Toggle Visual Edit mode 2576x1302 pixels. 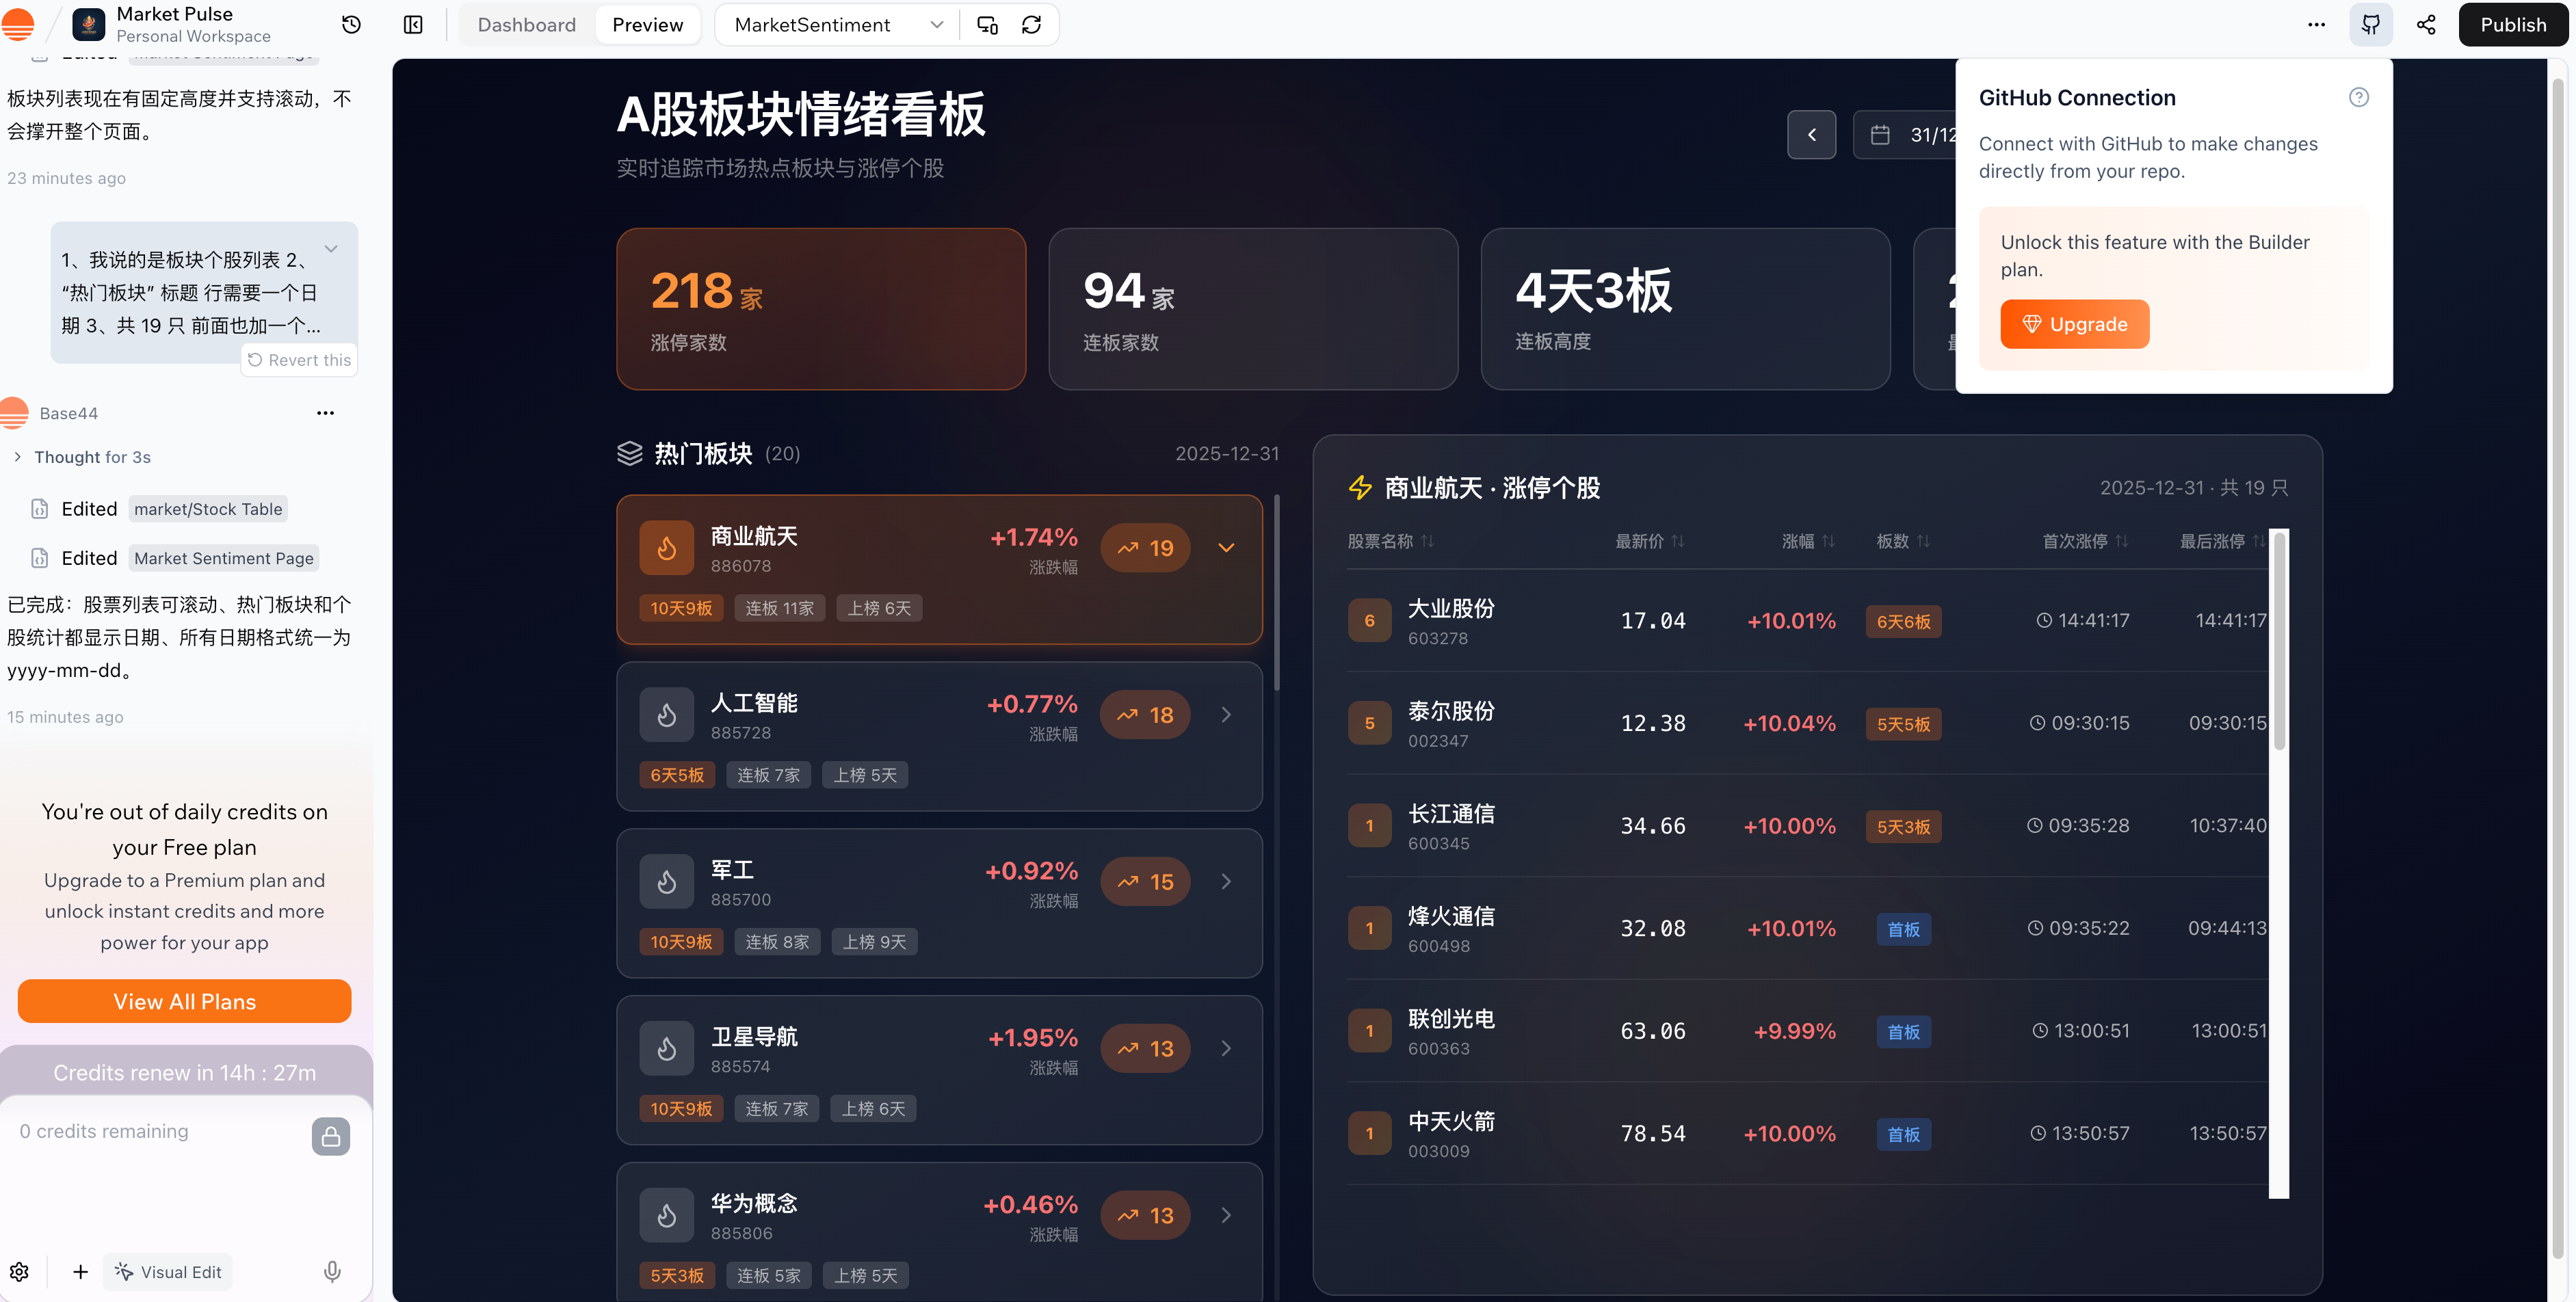coord(168,1271)
